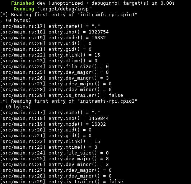The height and width of the screenshot is (184, 191).
Task: Click inode value 1459844
Action: coord(99,118)
